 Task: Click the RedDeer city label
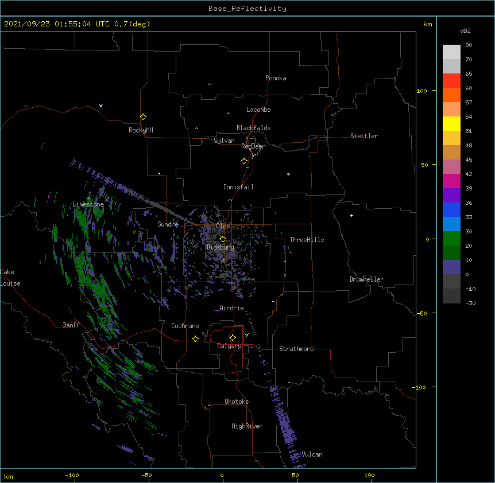coord(253,146)
